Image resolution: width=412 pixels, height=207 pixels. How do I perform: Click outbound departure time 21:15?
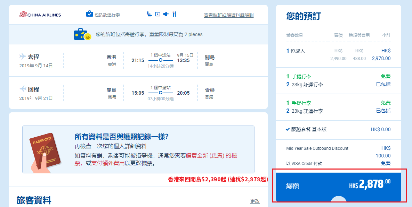tap(138, 61)
